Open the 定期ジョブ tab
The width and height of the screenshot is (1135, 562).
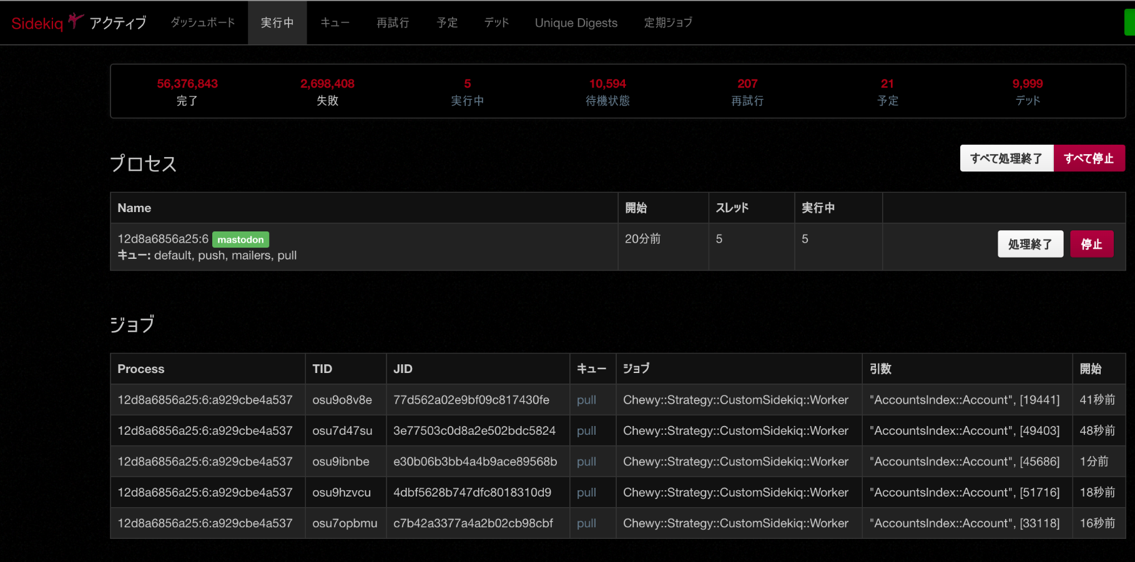coord(668,22)
